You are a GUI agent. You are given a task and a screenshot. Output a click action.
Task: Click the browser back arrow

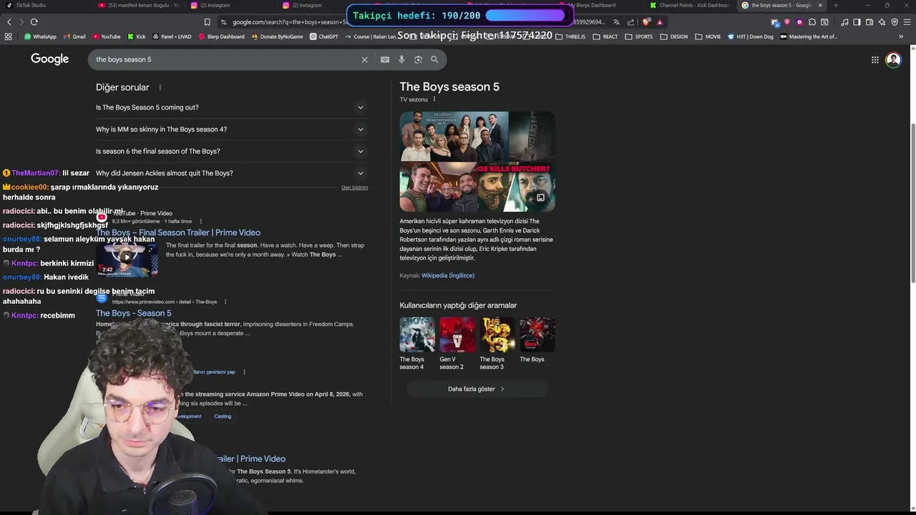pyautogui.click(x=9, y=22)
